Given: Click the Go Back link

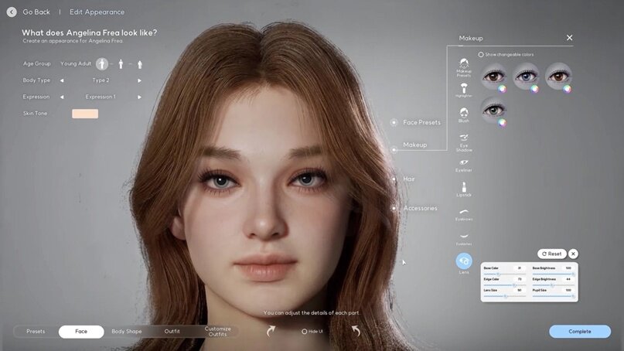Looking at the screenshot, I should click(x=36, y=12).
